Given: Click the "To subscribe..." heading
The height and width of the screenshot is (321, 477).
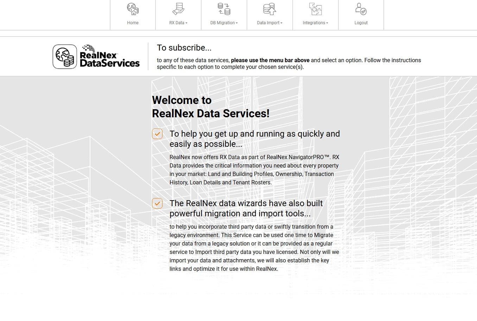Looking at the screenshot, I should point(184,48).
